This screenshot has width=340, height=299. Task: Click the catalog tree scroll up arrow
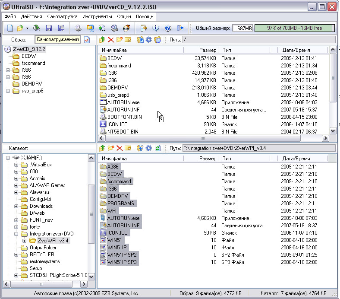pos(91,158)
